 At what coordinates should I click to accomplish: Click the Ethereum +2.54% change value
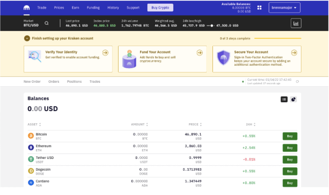tap(249, 148)
